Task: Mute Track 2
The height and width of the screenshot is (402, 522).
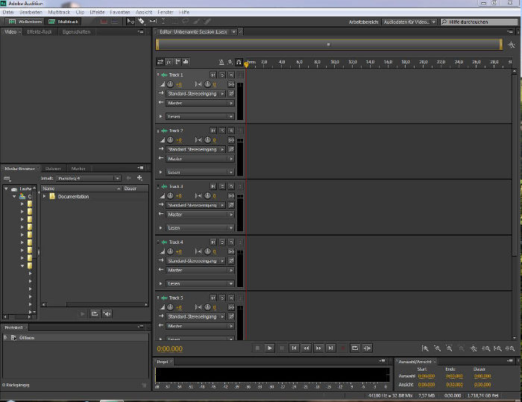Action: coord(213,131)
